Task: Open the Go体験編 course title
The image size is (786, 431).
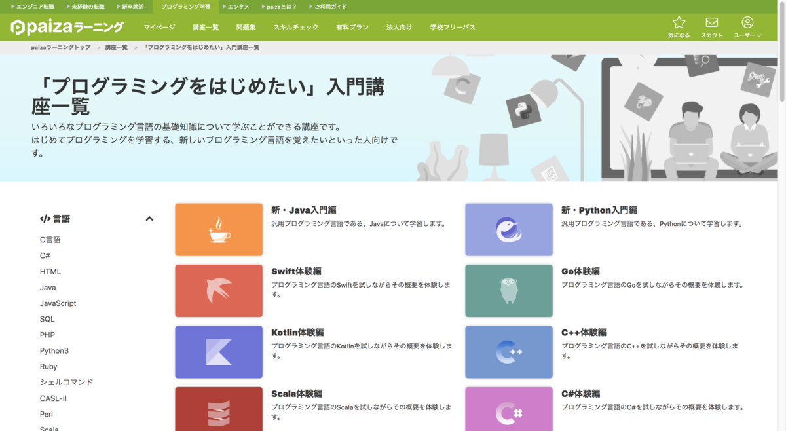Action: 580,271
